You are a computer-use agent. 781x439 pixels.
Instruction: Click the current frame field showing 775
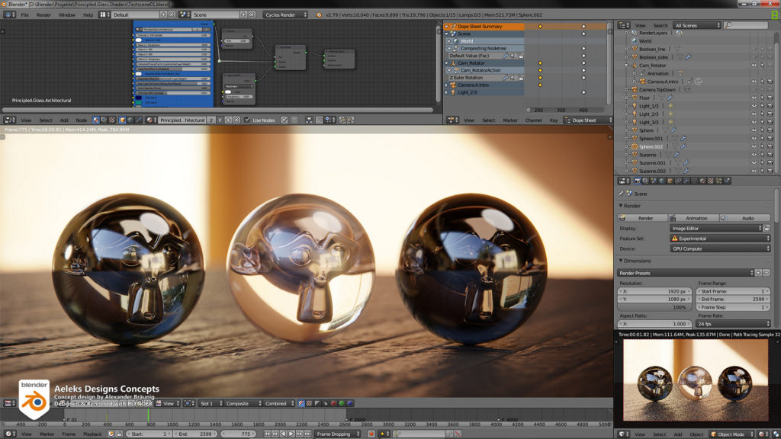tap(238, 434)
